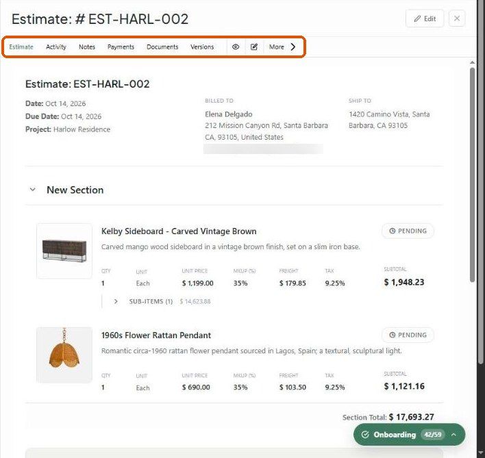The height and width of the screenshot is (458, 485).
Task: Click subtotal $ 1,121.16
Action: tap(404, 386)
